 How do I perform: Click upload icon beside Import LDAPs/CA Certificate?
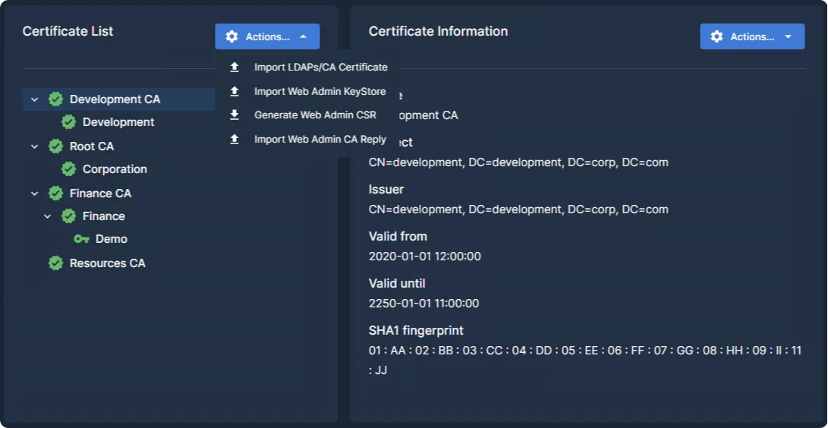pyautogui.click(x=235, y=67)
